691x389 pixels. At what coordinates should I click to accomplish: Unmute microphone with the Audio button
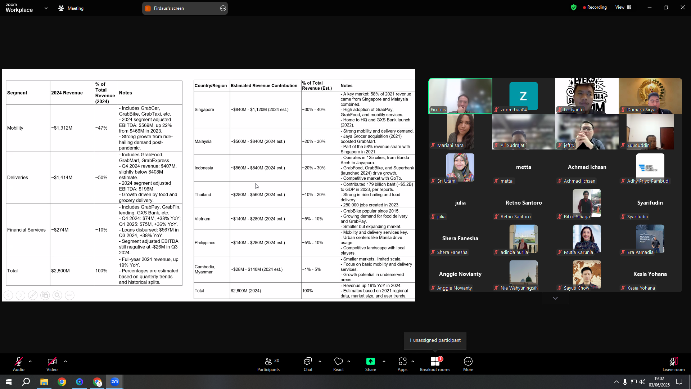click(x=19, y=364)
